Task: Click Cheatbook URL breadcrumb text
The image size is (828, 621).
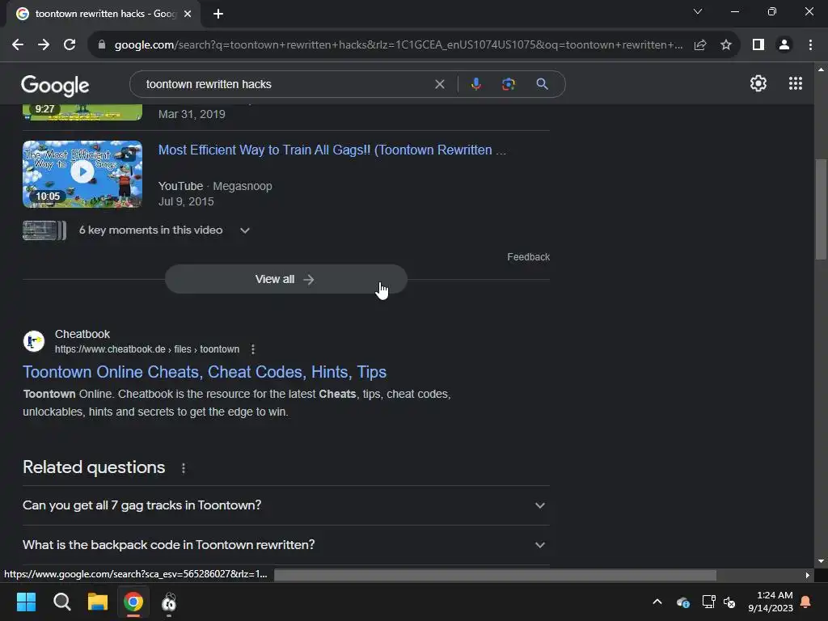Action: click(x=147, y=349)
